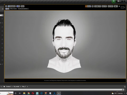Click the No active Level Sequence message
Viewport: 127px width, 95px height.
(x=65, y=80)
